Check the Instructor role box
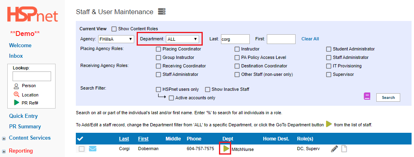414x157 pixels. pyautogui.click(x=237, y=49)
